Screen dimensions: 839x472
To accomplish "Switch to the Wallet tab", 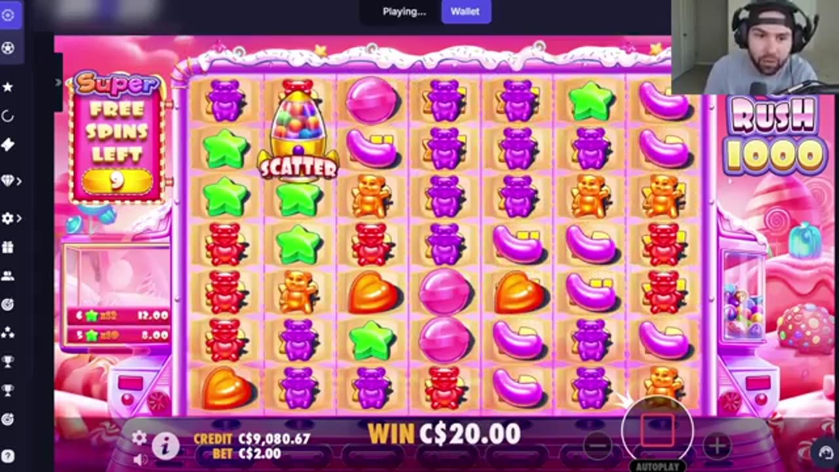I will click(x=465, y=11).
